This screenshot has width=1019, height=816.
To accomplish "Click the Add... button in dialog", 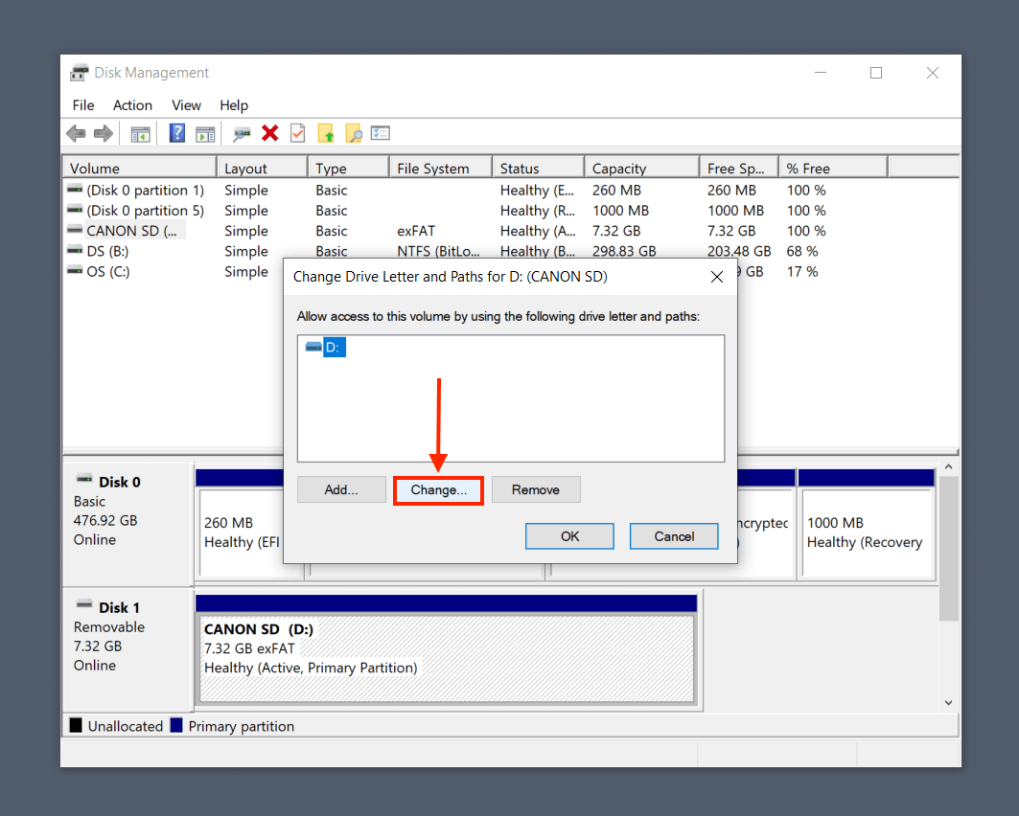I will 341,489.
